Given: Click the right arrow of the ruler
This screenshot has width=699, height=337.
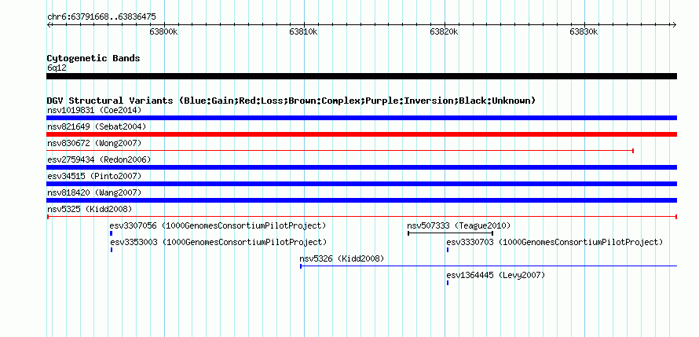Looking at the screenshot, I should tap(675, 24).
